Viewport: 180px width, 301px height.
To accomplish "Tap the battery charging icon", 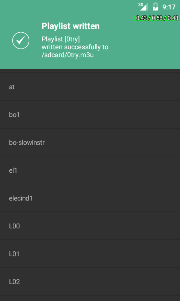I will (156, 7).
